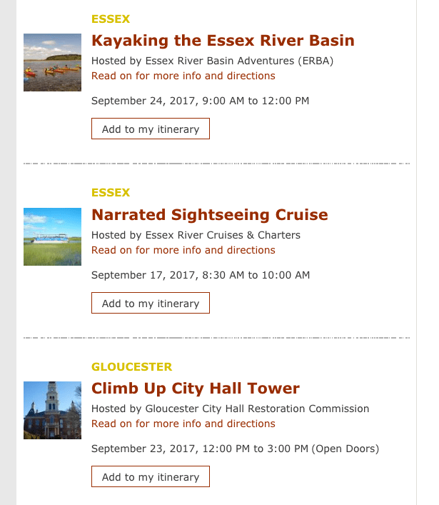
Task: Read more info under the kayaking event
Action: [183, 76]
